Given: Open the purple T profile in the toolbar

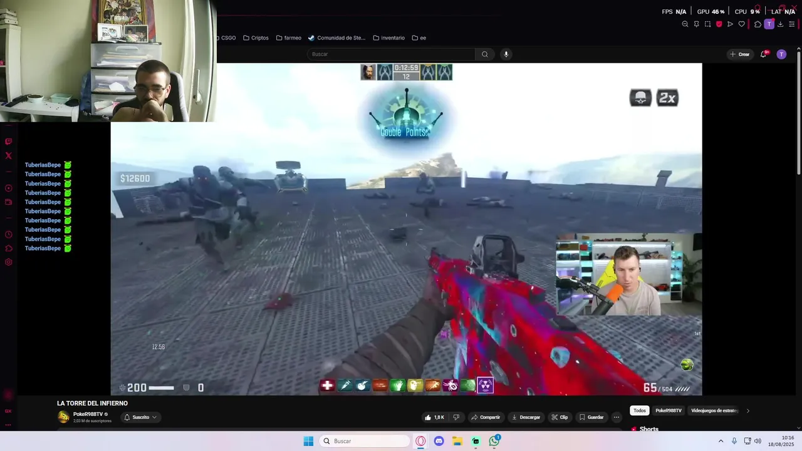Looking at the screenshot, I should coord(769,24).
